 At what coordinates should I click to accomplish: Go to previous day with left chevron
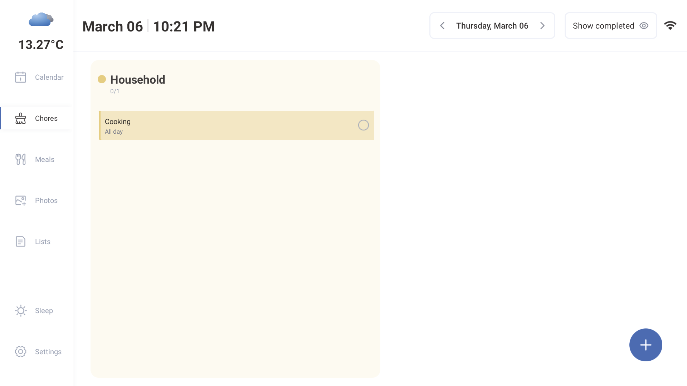point(443,26)
